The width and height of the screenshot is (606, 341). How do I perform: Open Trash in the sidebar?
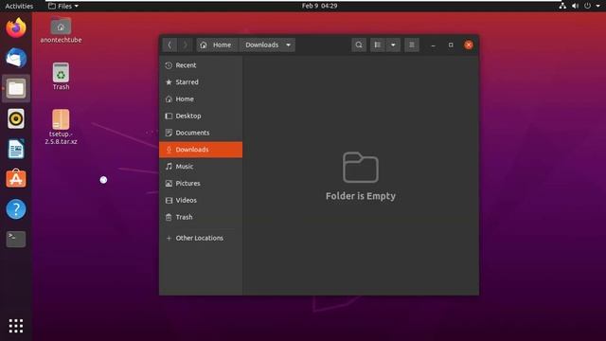(201, 217)
